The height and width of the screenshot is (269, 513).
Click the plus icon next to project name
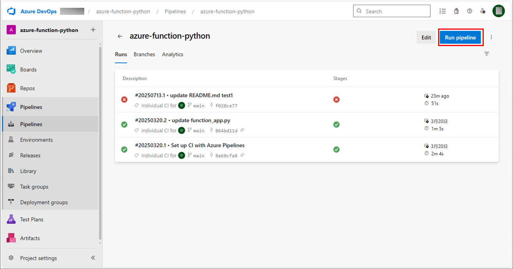tap(93, 30)
